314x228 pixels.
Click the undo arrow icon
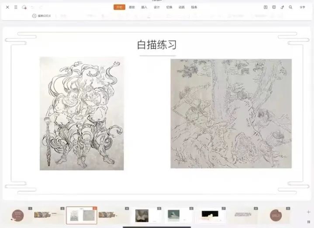(32, 7)
